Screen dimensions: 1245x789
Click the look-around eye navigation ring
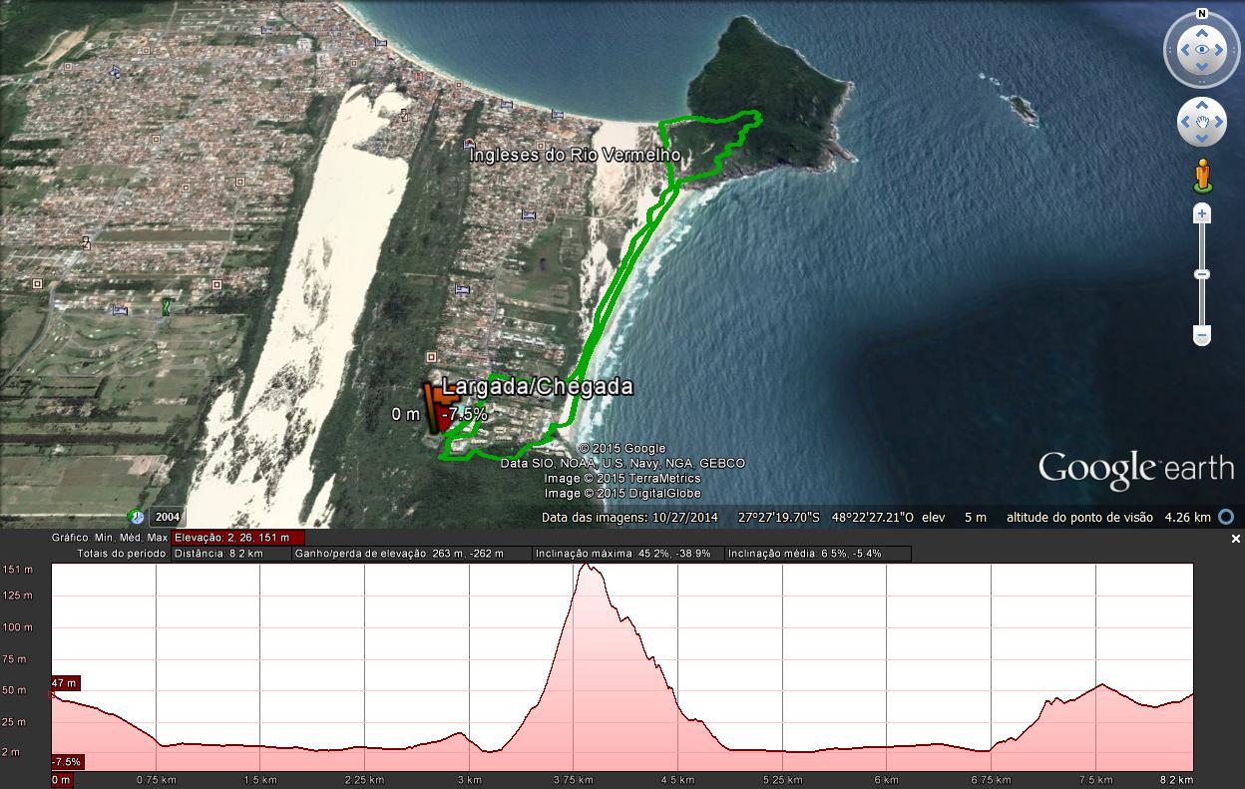(x=1201, y=48)
